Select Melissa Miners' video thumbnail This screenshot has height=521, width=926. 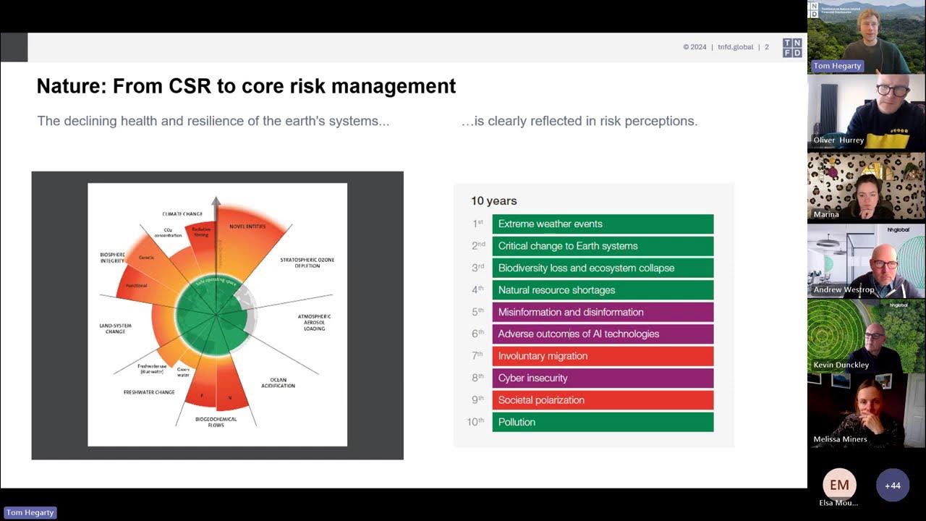click(866, 411)
